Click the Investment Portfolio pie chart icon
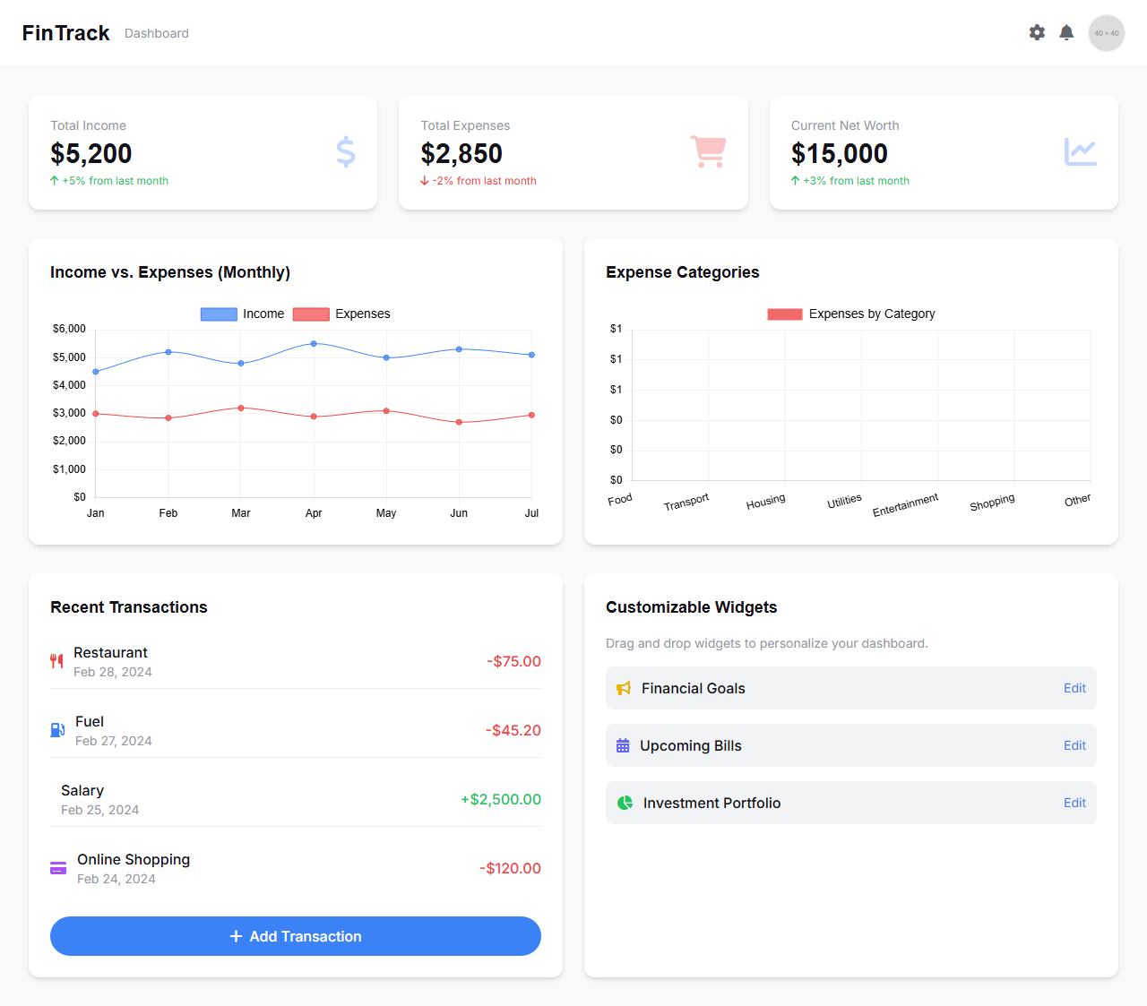The height and width of the screenshot is (1006, 1147). tap(625, 803)
